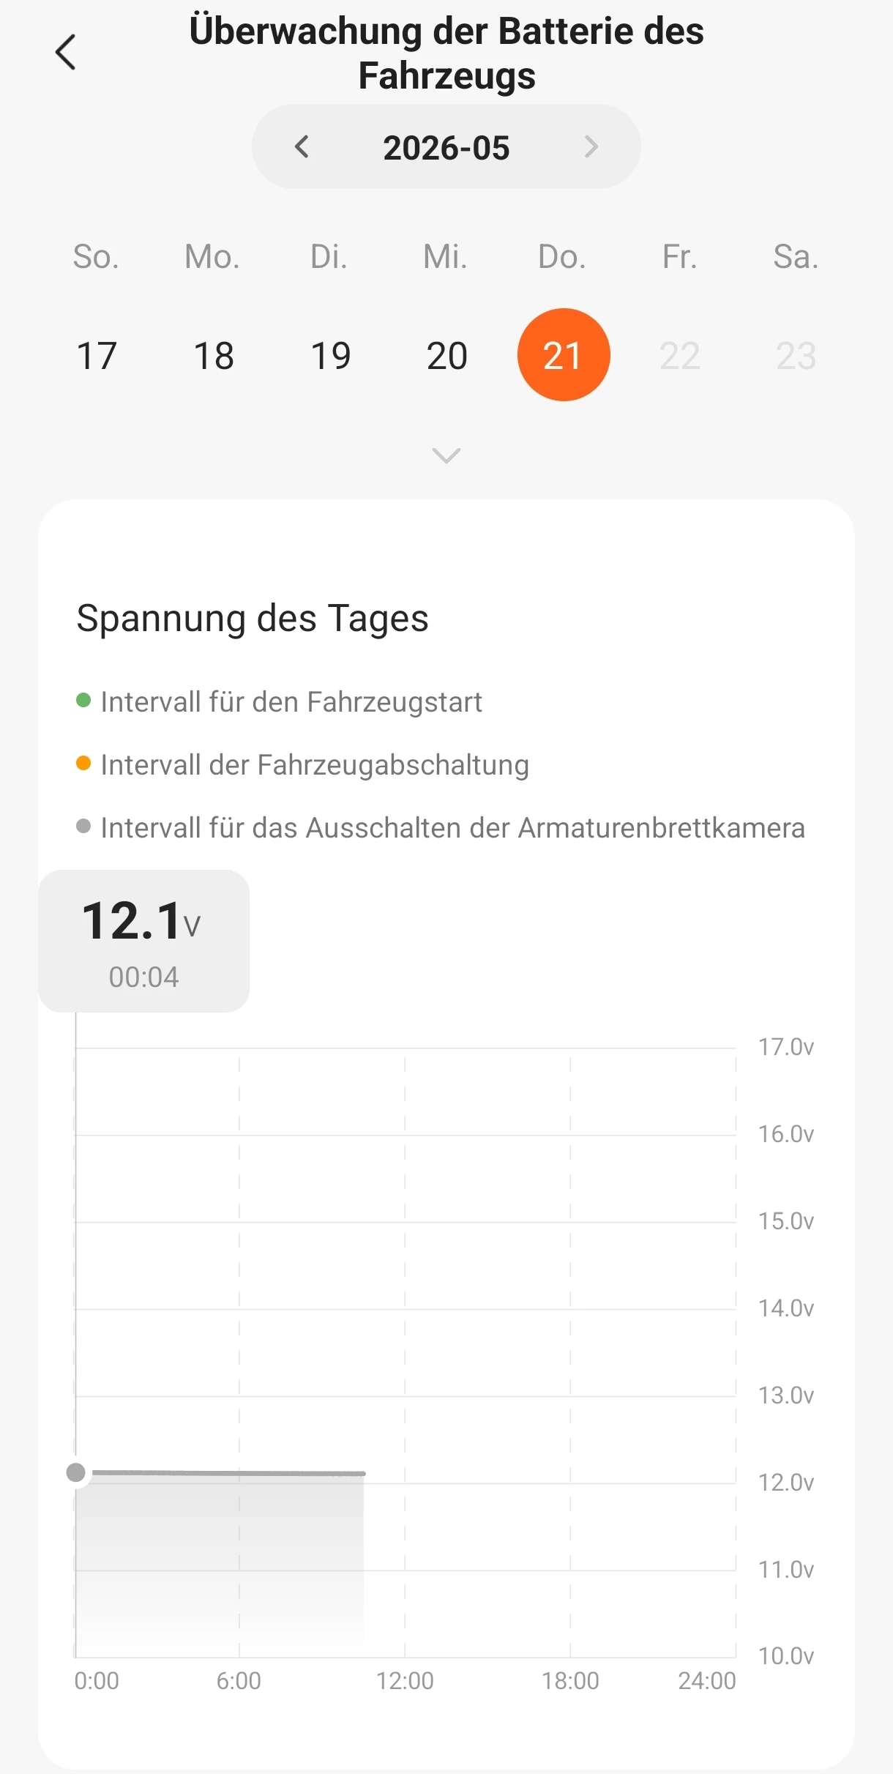Select Monday the 18th
This screenshot has width=893, height=1774.
(214, 356)
